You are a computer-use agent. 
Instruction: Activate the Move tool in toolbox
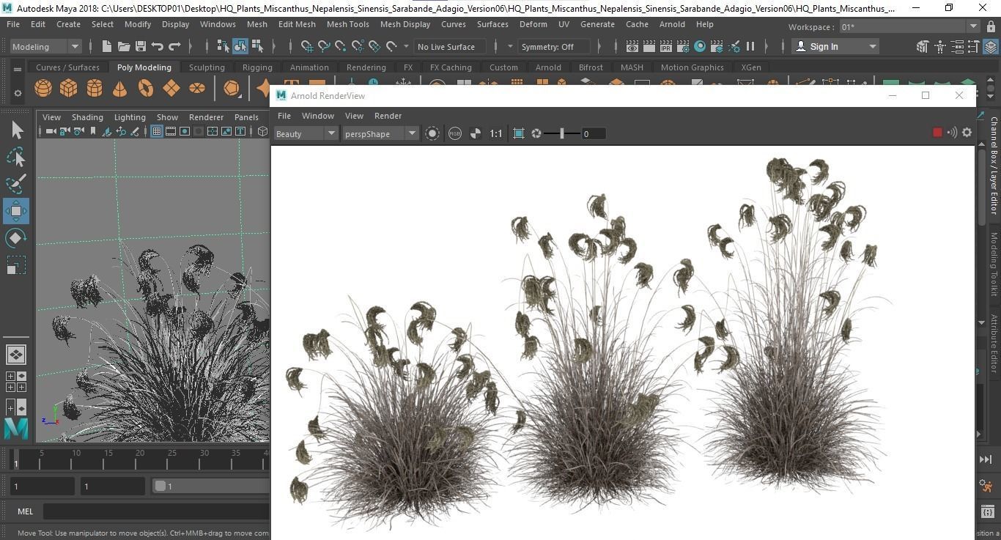pyautogui.click(x=16, y=211)
